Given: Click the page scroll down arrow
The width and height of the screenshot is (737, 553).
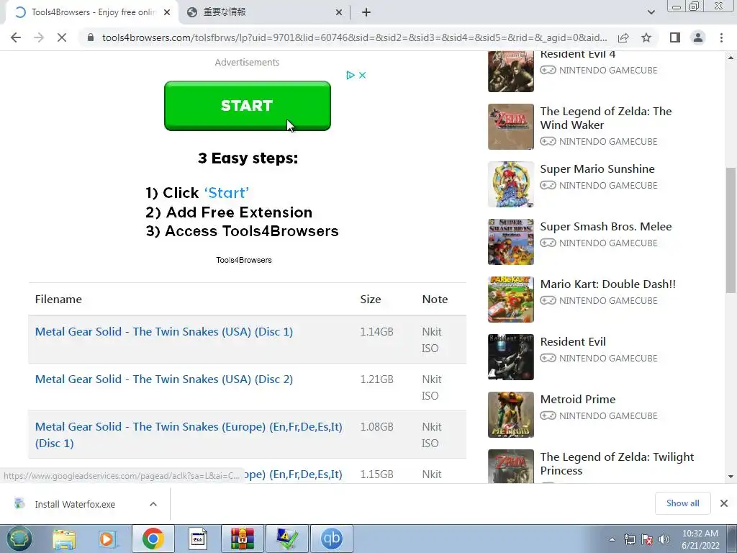Looking at the screenshot, I should pyautogui.click(x=731, y=477).
